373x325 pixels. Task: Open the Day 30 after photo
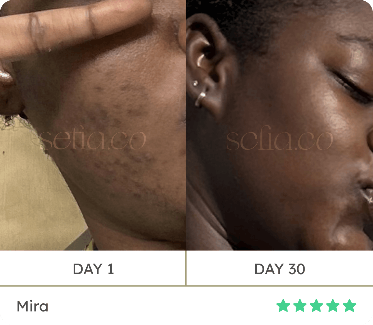click(279, 125)
